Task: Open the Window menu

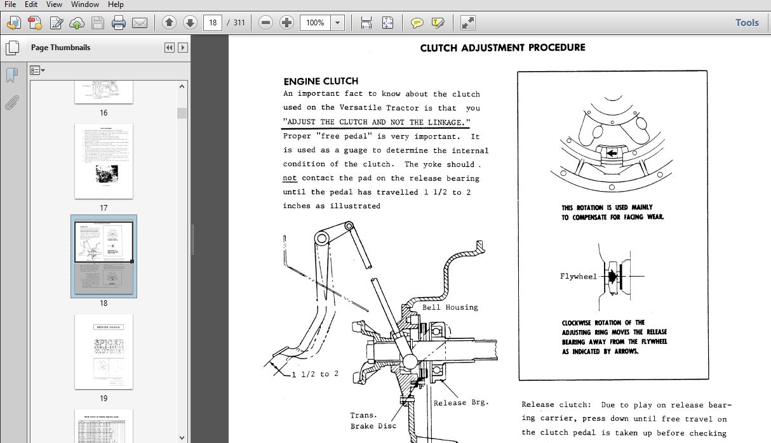Action: tap(84, 4)
